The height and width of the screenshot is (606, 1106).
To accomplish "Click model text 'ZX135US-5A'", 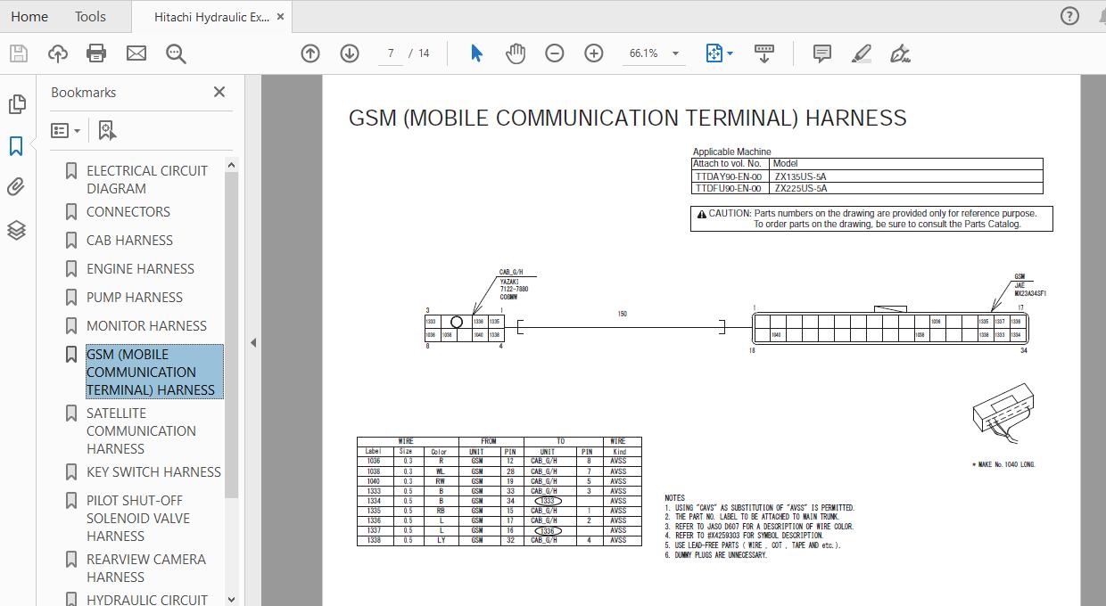I will coord(800,176).
